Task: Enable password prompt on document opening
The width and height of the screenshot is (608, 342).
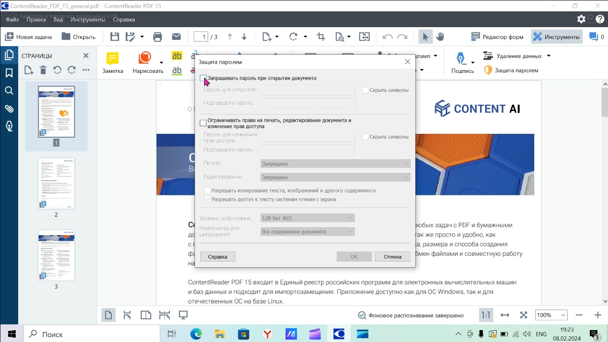Action: coord(203,78)
